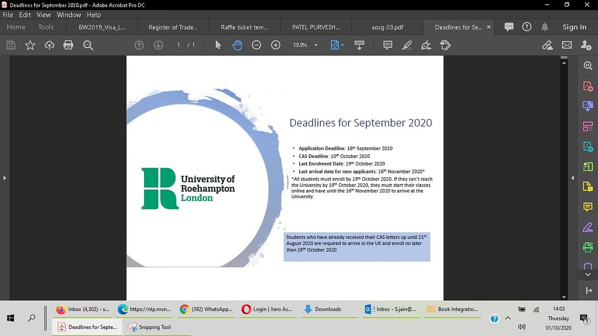This screenshot has width=598, height=336.
Task: Open the find text magnifier tool
Action: [x=88, y=45]
